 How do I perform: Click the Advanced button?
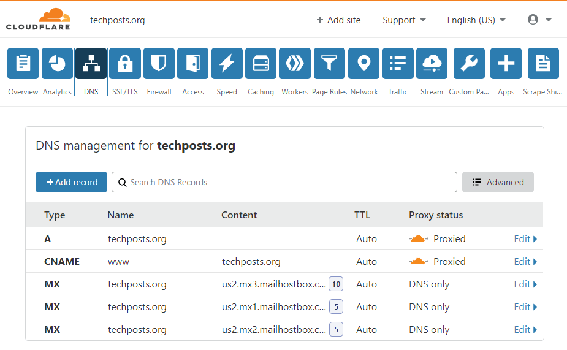pos(498,182)
